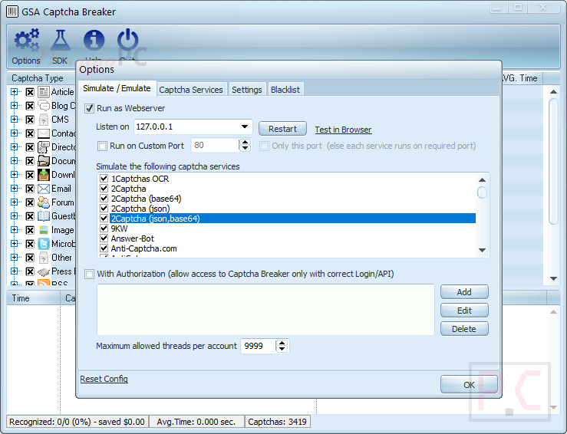
Task: Click the GSA Captcha Breaker title icon
Action: click(12, 12)
